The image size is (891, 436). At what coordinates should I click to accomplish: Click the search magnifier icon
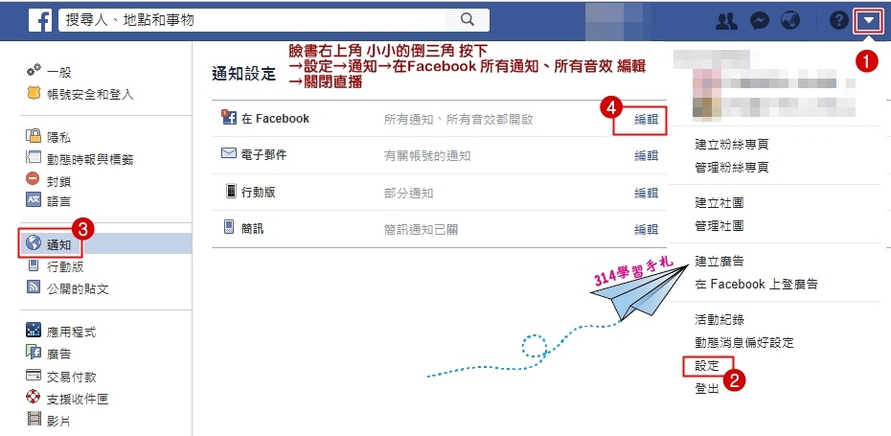coord(468,20)
